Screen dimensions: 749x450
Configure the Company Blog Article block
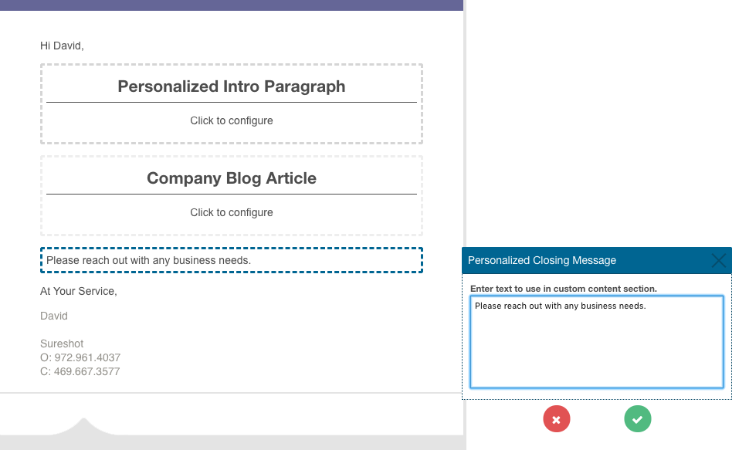tap(232, 195)
